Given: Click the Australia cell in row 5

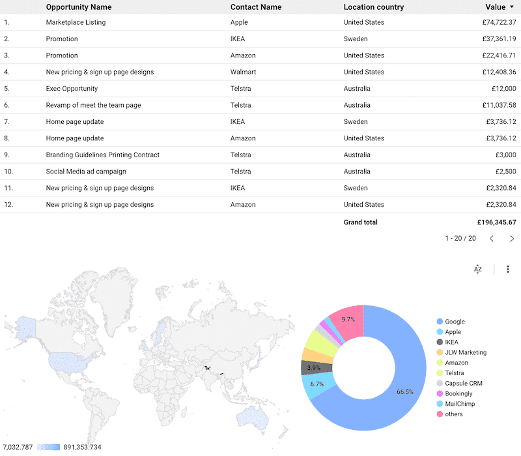Looking at the screenshot, I should coord(357,89).
